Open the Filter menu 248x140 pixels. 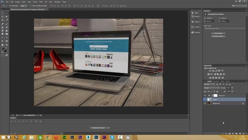41,2
